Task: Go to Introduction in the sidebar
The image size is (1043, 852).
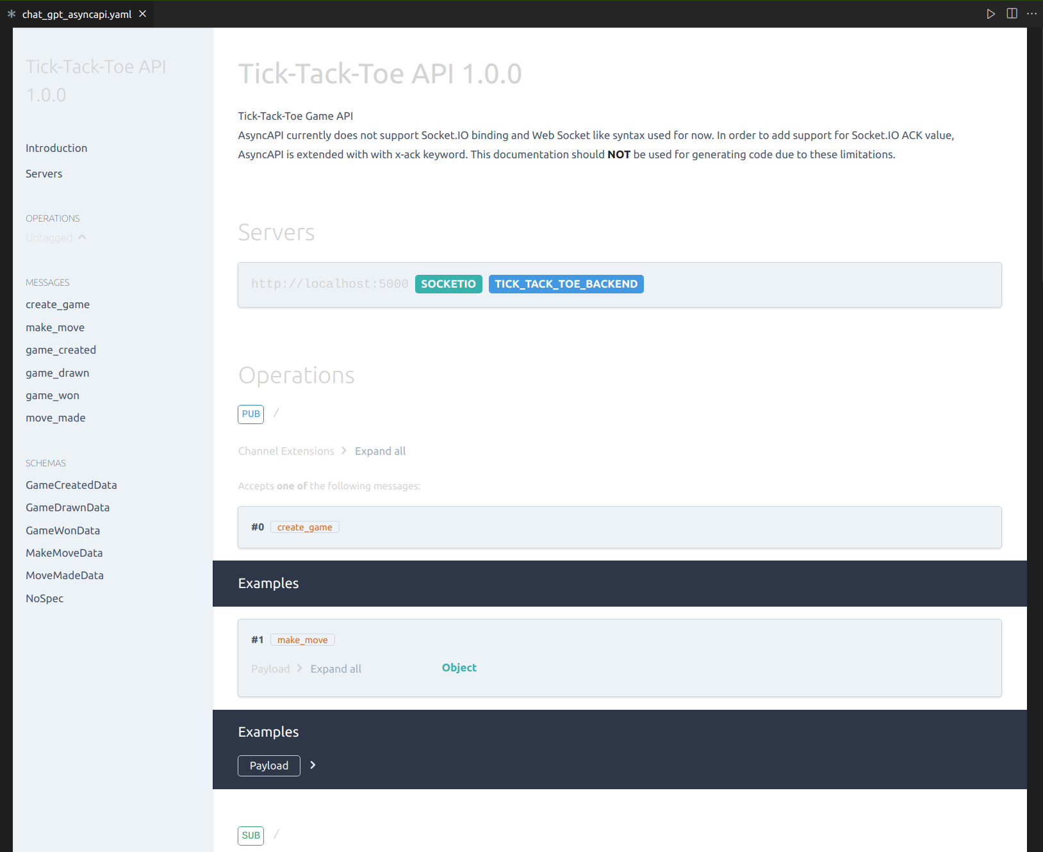Action: [x=56, y=148]
